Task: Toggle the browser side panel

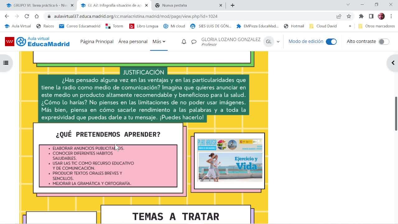Action: coord(371,16)
